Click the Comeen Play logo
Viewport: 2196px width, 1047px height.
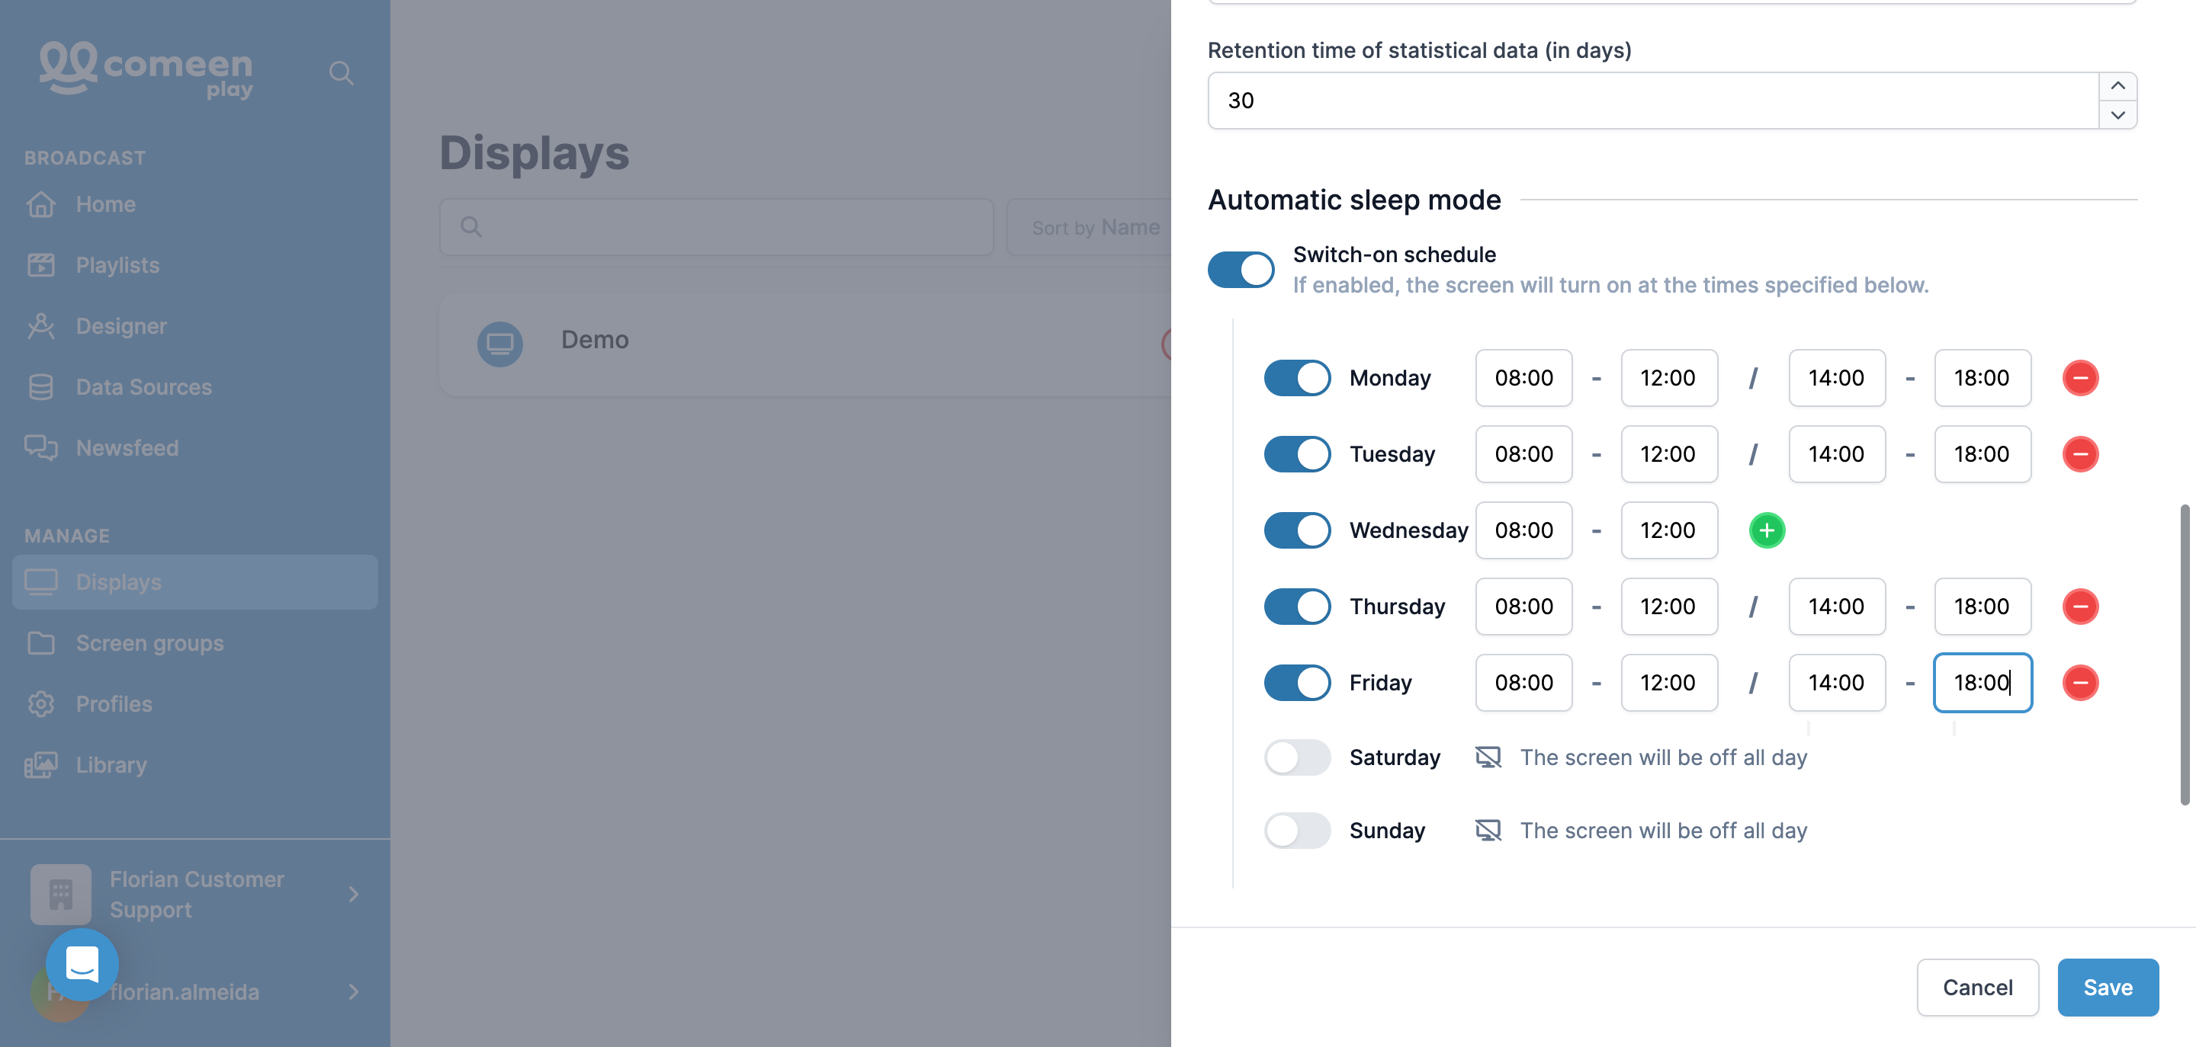coord(146,70)
